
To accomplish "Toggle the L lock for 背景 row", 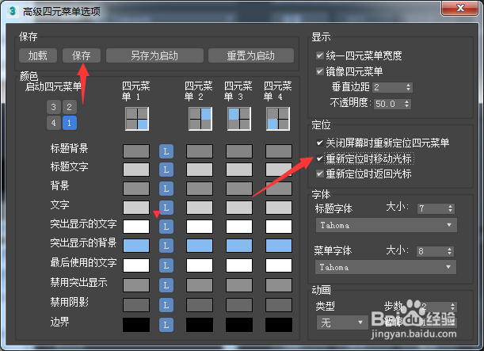I will 166,189.
